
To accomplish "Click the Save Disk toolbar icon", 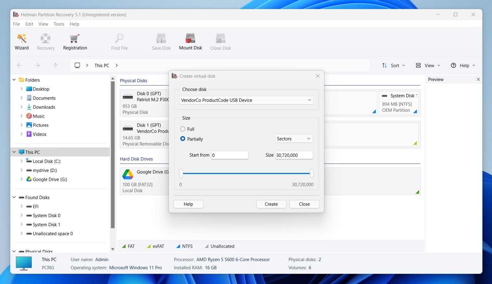I will (161, 41).
